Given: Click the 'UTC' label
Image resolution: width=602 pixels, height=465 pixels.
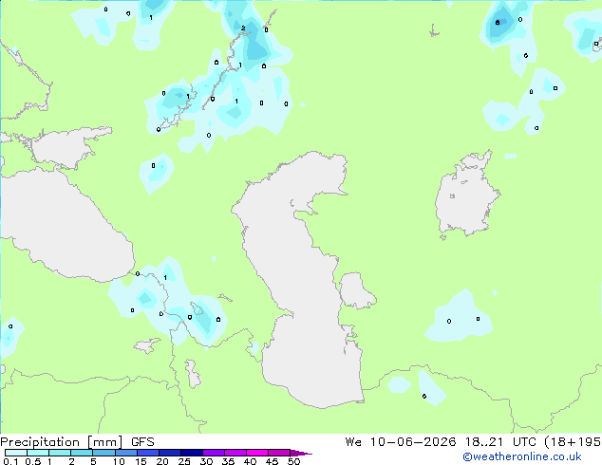Looking at the screenshot, I should click(x=524, y=442).
